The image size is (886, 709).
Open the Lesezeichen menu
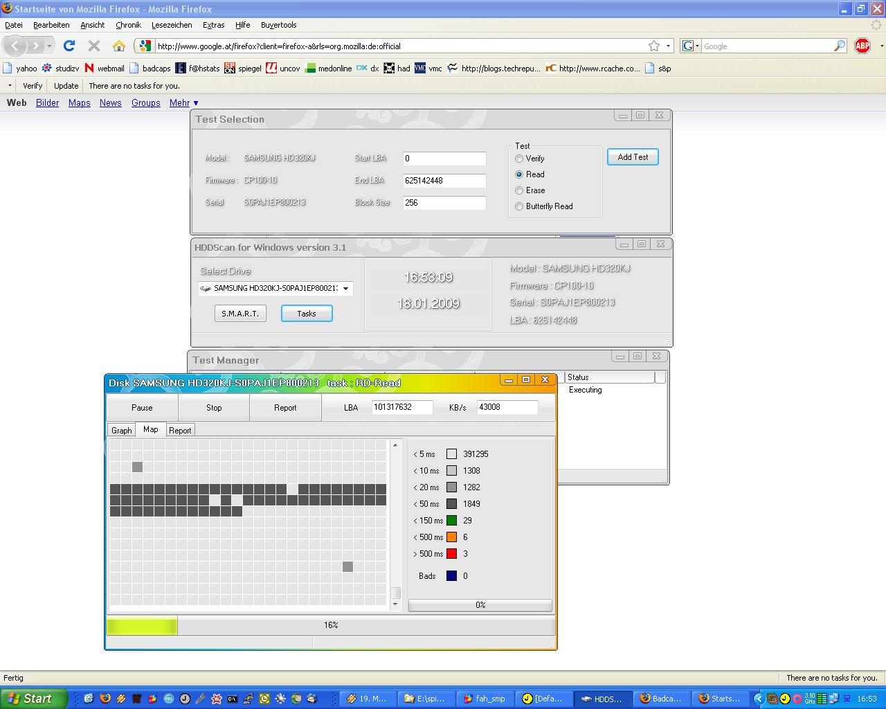click(172, 25)
